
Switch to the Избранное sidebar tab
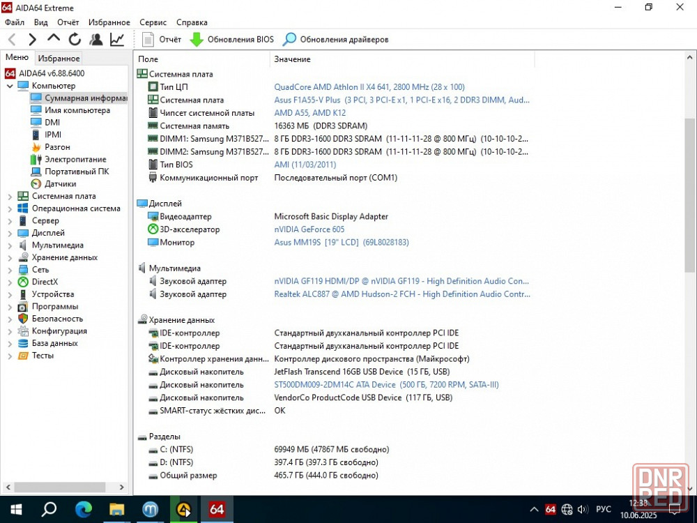pyautogui.click(x=59, y=59)
